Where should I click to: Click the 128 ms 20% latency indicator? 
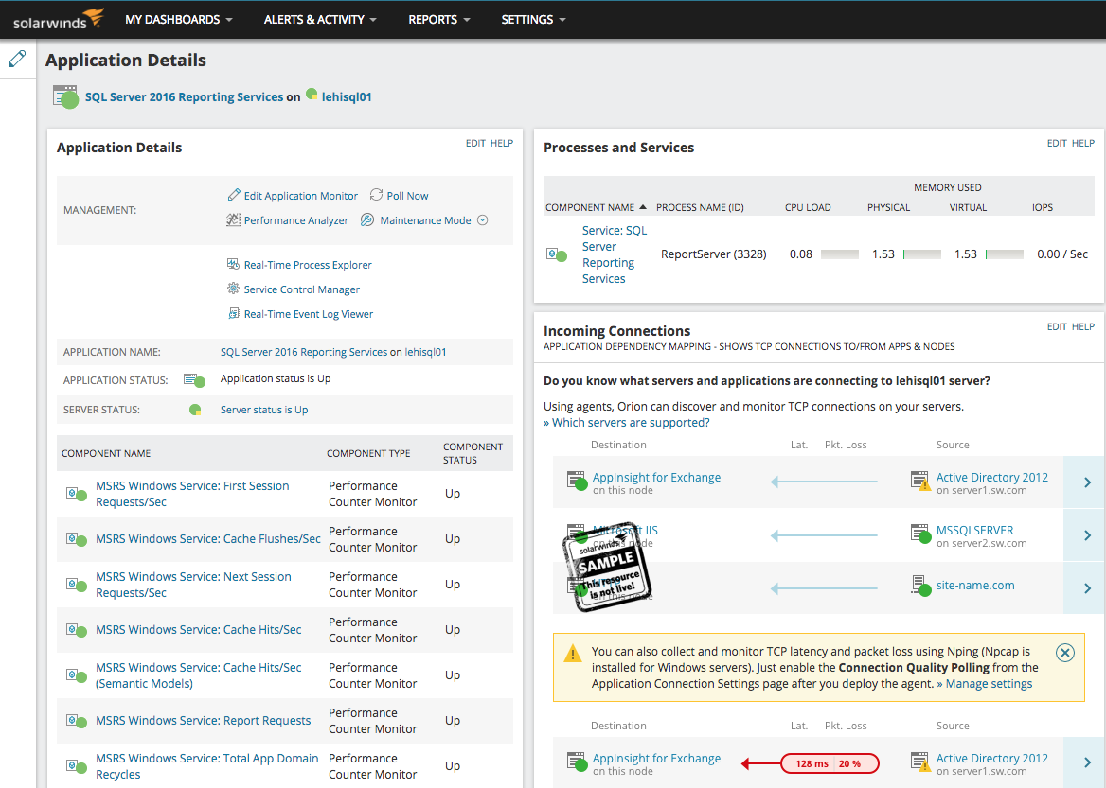829,763
